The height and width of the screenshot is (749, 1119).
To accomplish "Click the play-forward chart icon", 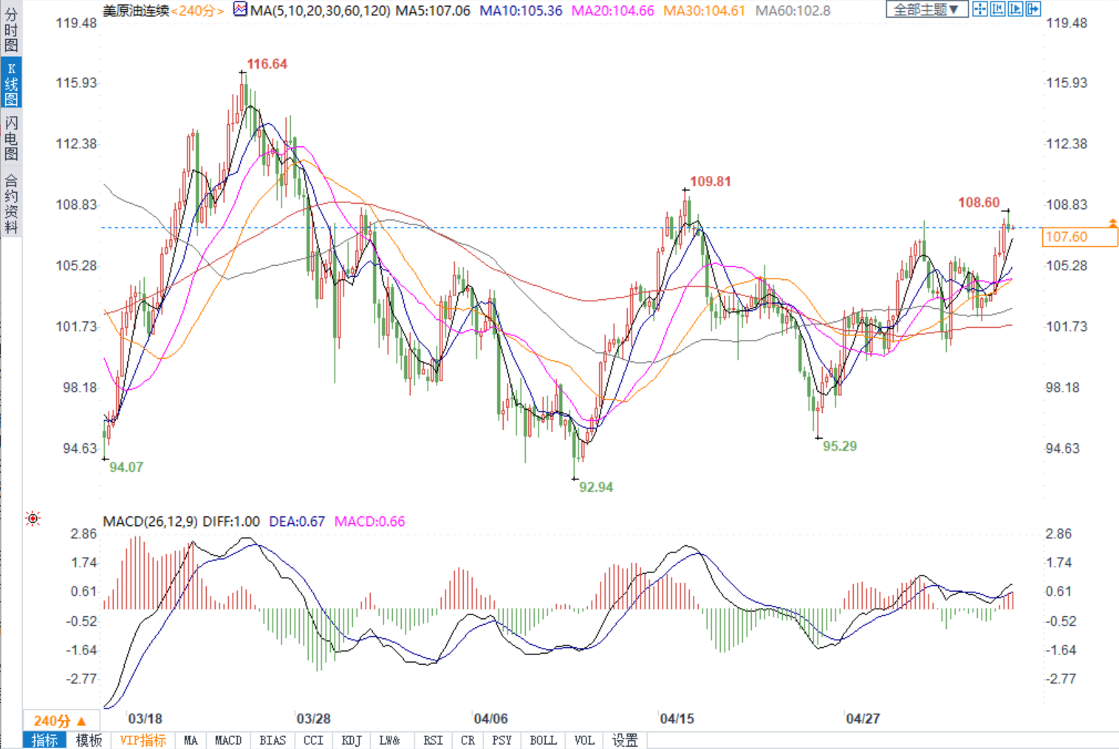I will 1015,10.
